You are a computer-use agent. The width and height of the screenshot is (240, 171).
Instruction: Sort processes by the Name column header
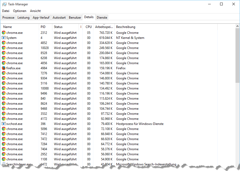20,27
